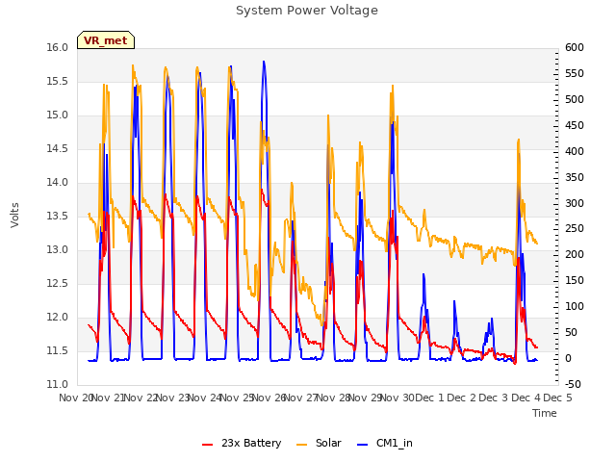
Task: Click the 300 right axis tick label
Action: 575,203
